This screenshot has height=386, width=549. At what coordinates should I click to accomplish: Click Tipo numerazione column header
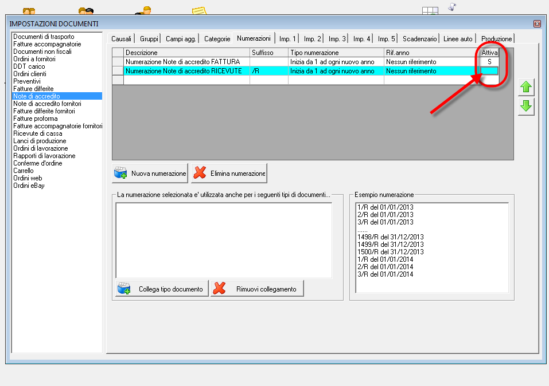[336, 53]
